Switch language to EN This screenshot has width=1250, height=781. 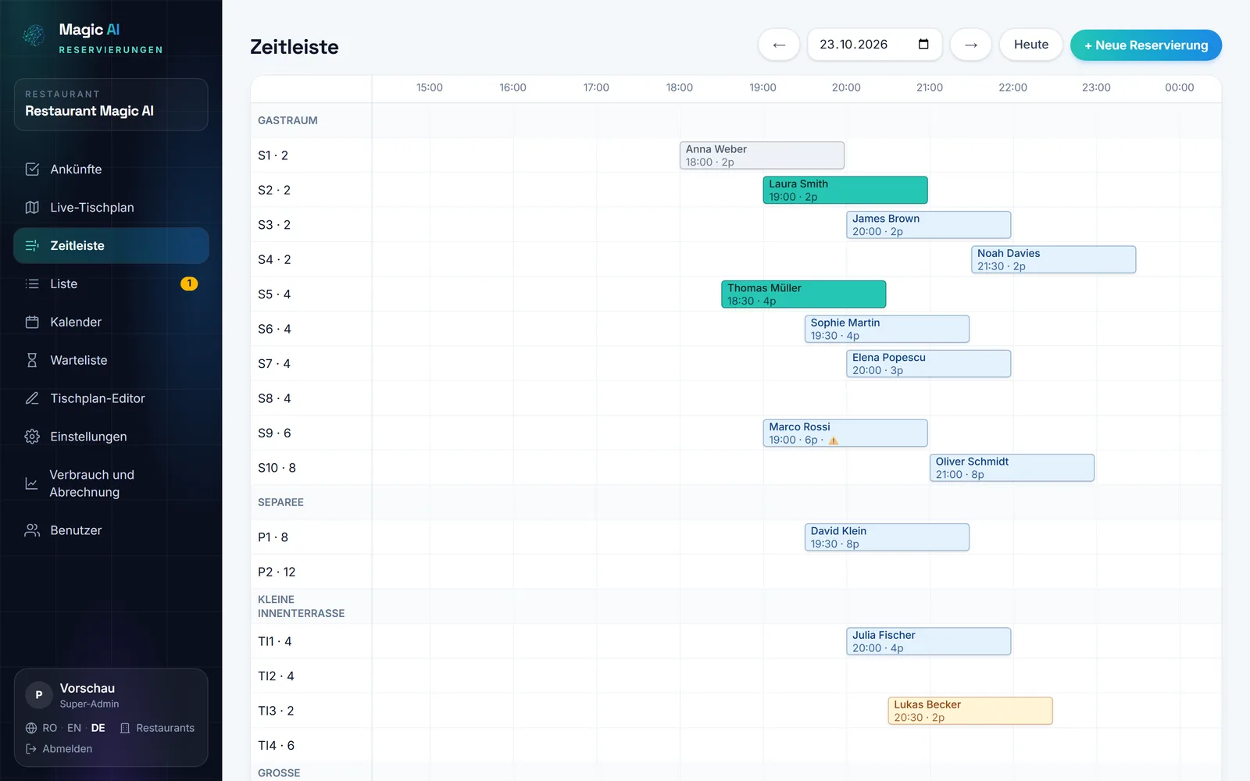[74, 729]
